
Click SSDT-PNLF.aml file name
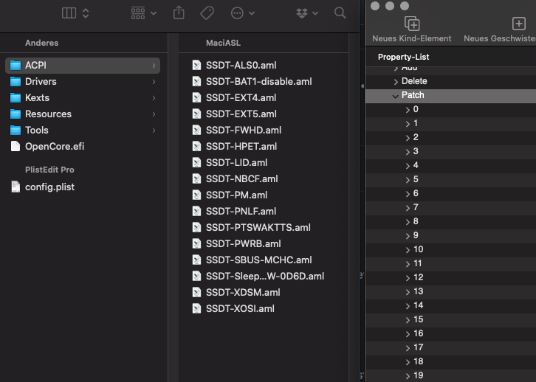[x=241, y=212]
